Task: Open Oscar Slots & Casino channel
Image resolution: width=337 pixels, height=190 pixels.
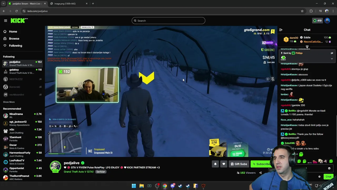Action: tap(22, 146)
